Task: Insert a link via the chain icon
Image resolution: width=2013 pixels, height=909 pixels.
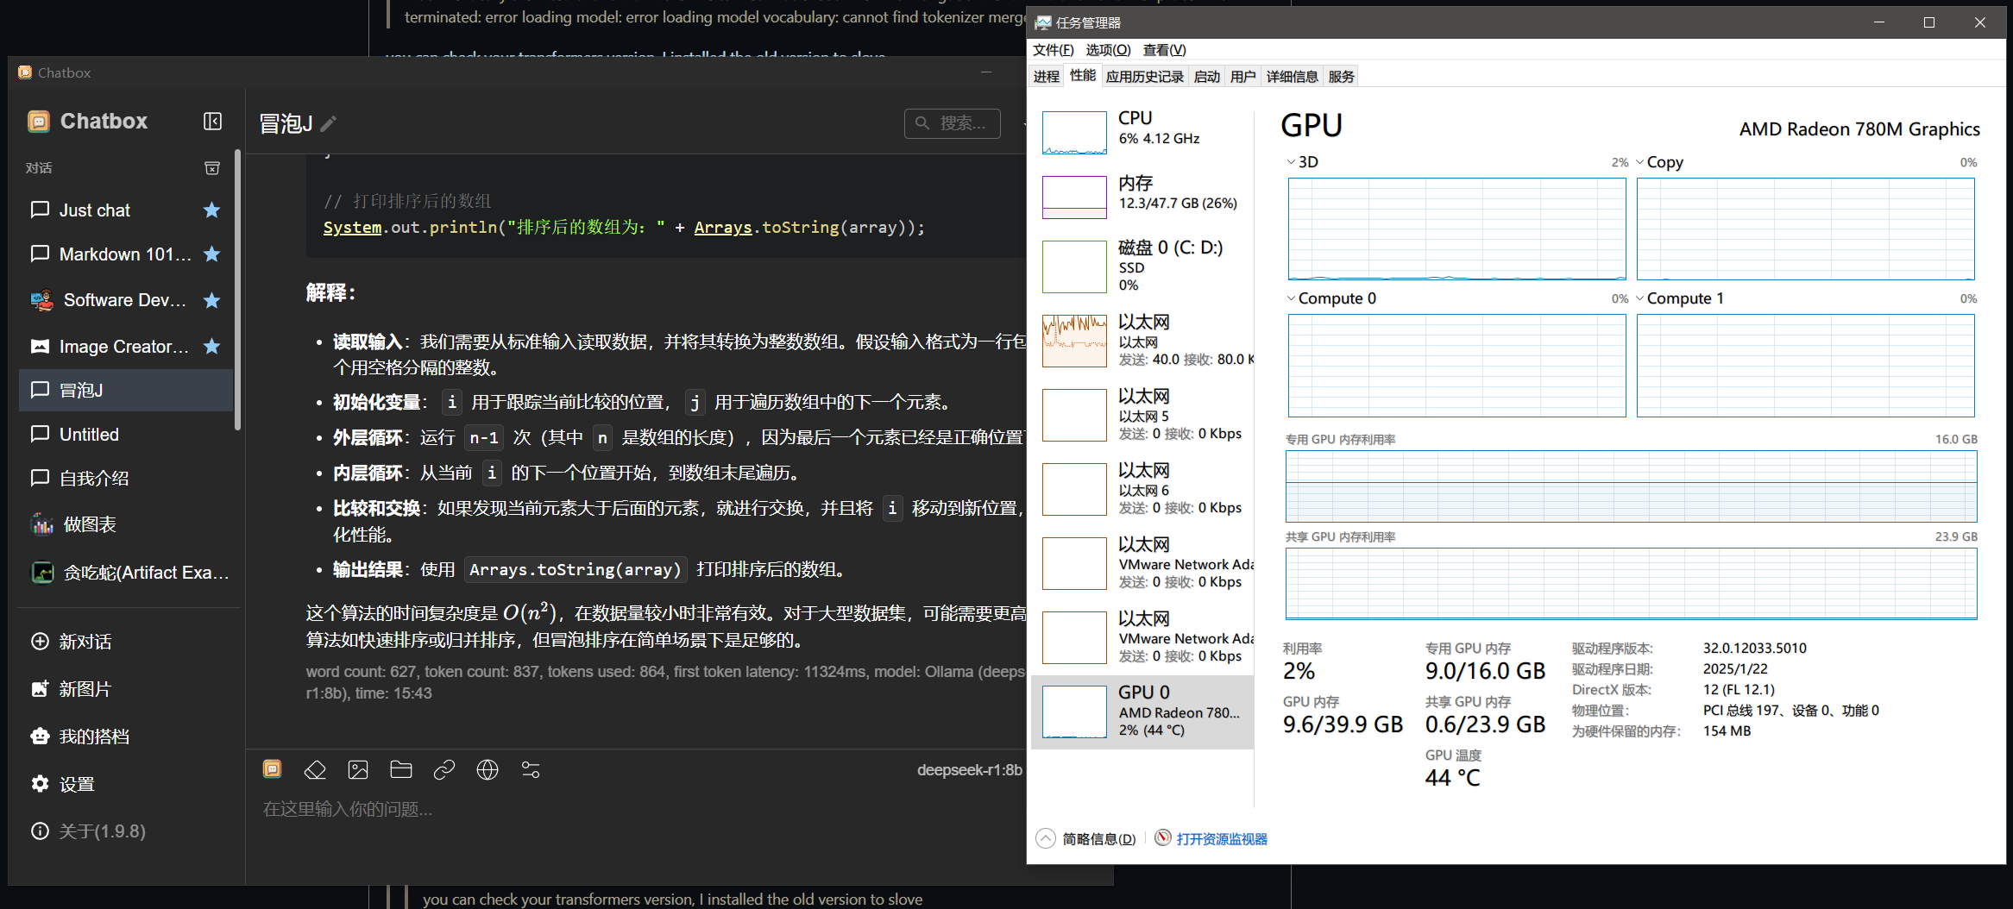Action: click(444, 769)
